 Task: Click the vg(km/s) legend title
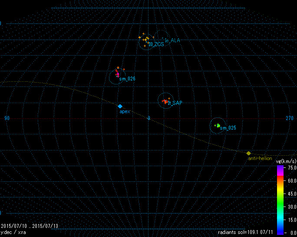point(286,161)
